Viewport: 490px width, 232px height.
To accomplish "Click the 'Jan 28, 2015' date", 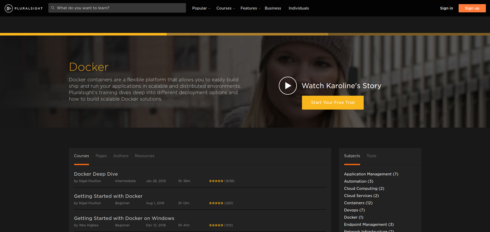I will pos(156,181).
